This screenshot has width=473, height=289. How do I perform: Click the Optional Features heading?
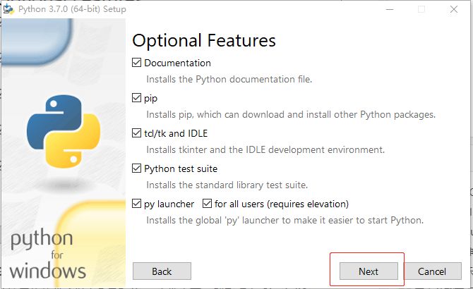204,41
